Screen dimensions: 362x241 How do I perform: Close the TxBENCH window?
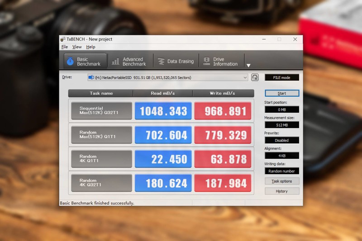[x=295, y=39]
